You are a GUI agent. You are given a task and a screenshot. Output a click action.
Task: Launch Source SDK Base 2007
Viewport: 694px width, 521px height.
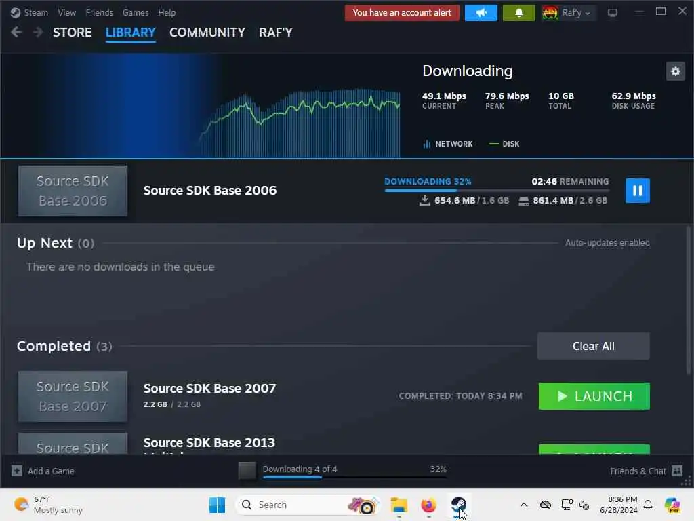[594, 396]
